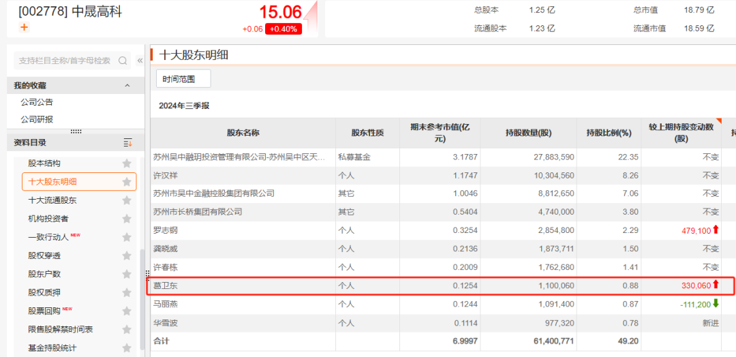The image size is (736, 357).
Task: Click the 持股数量(股) column header
Action: (529, 133)
